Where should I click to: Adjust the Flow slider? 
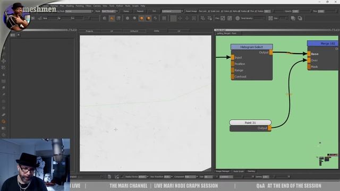tap(330, 11)
